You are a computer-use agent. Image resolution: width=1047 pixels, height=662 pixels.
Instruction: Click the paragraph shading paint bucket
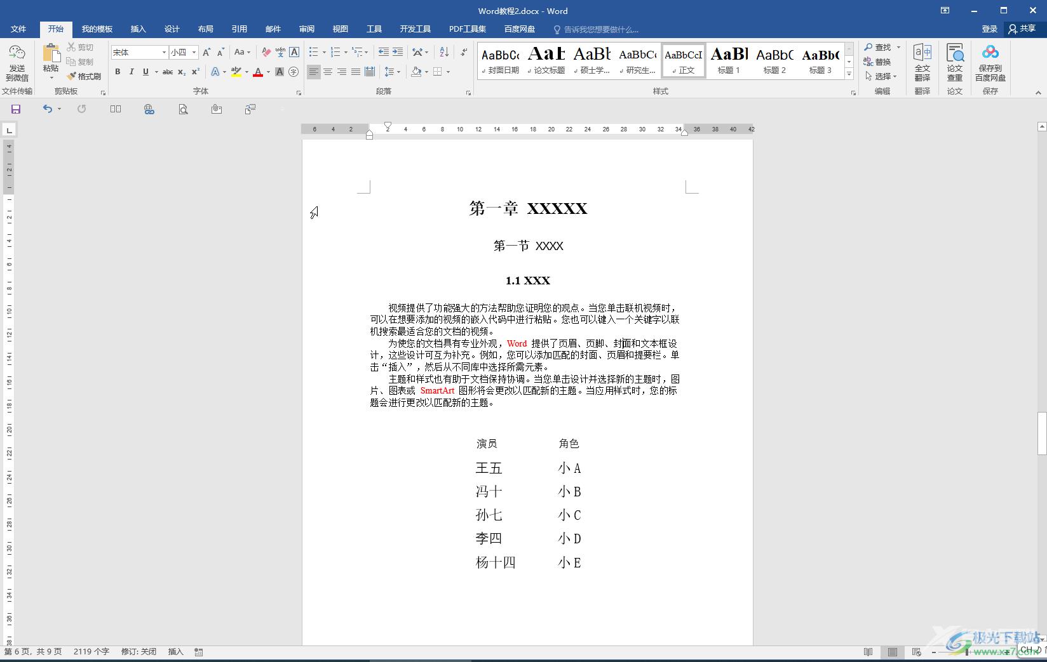(415, 72)
